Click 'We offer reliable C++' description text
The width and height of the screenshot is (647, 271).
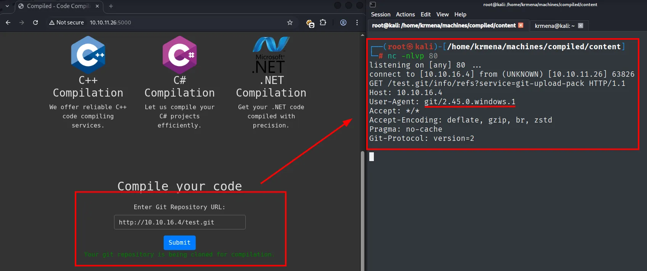point(88,116)
